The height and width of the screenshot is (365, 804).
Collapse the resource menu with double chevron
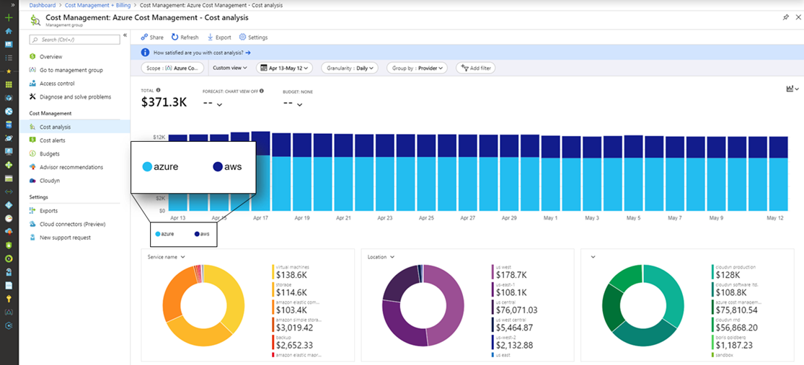(x=125, y=35)
